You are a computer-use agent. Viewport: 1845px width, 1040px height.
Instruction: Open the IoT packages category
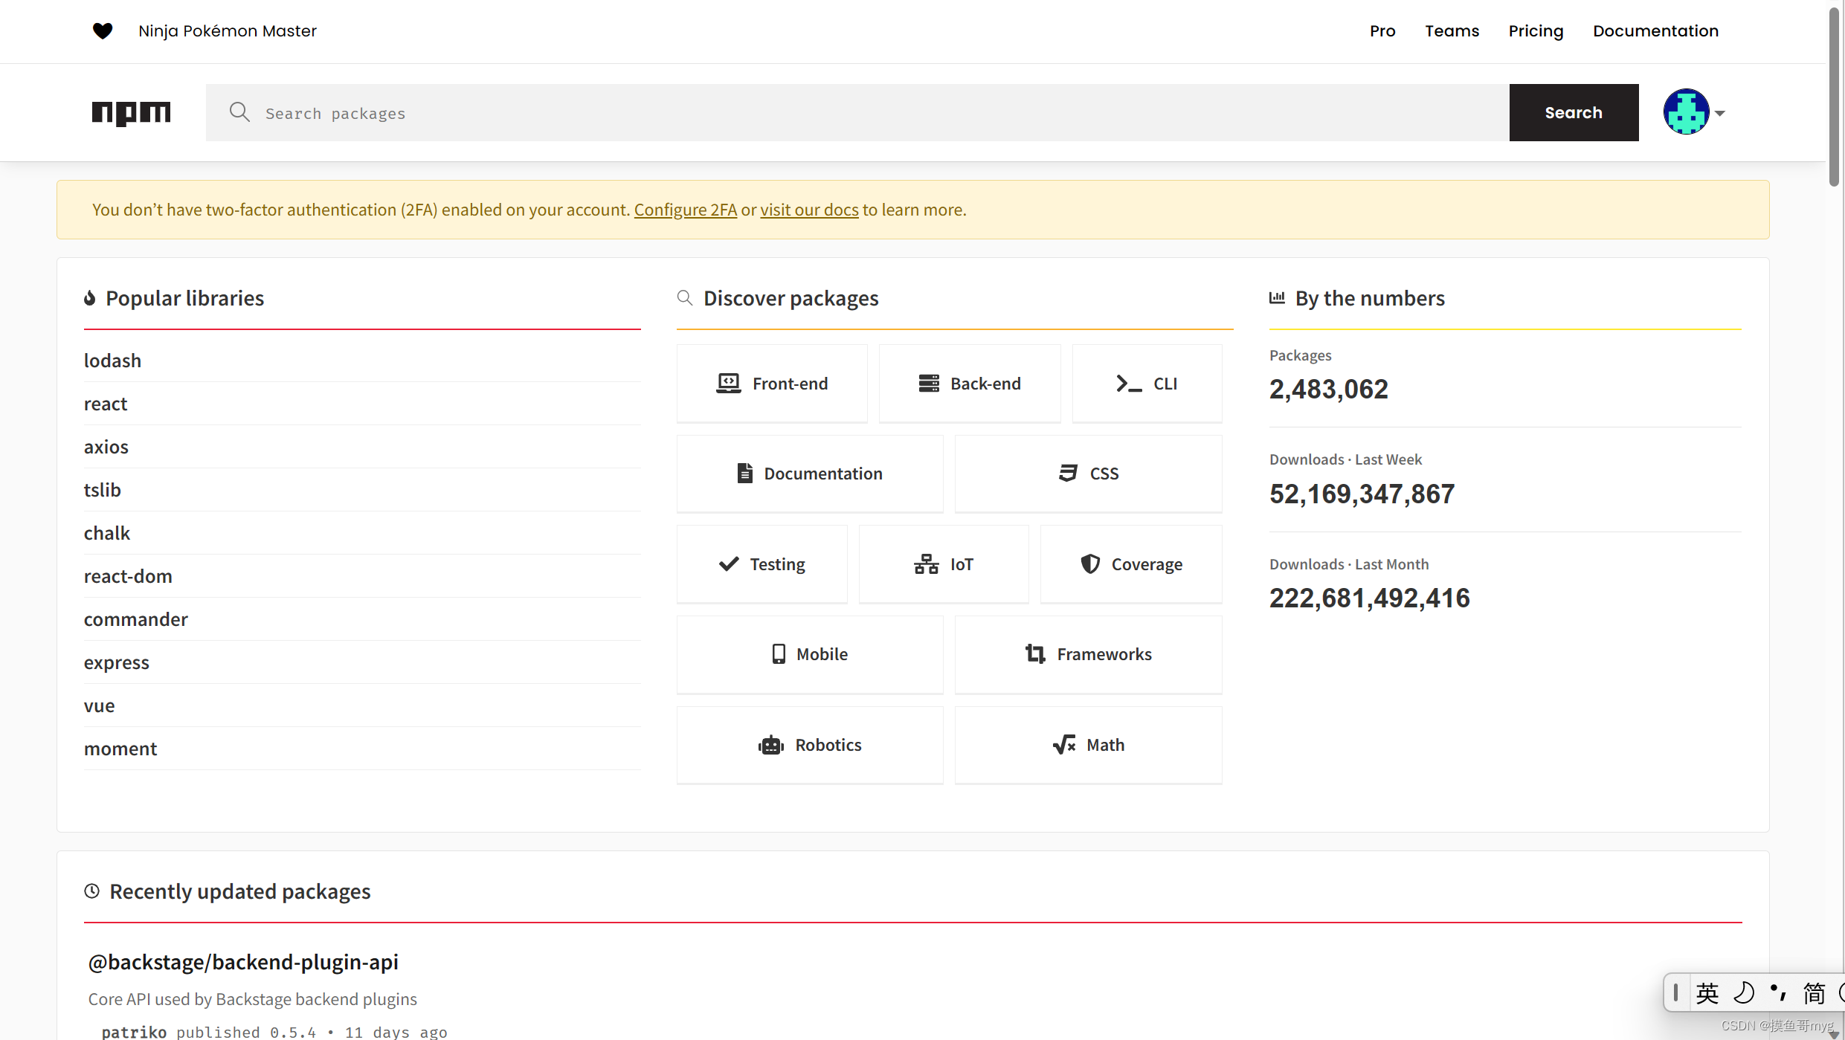(944, 564)
